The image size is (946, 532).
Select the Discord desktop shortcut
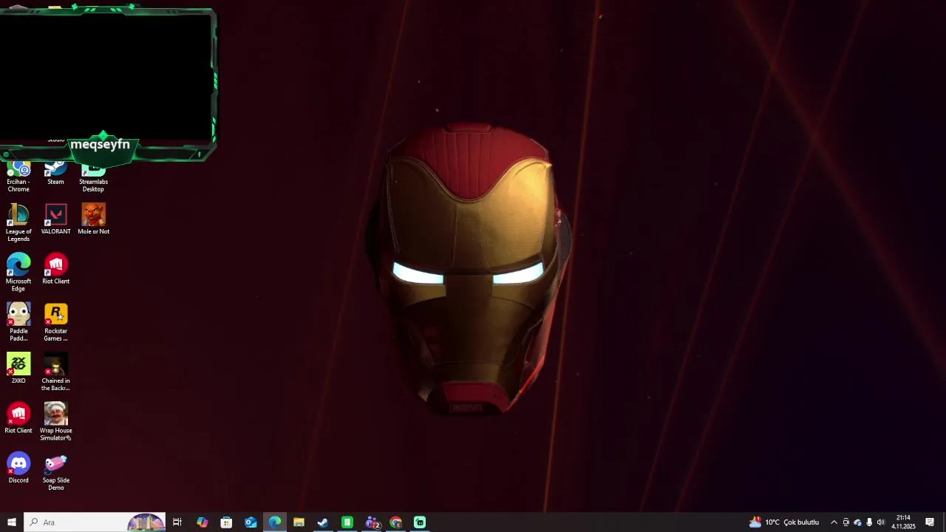pyautogui.click(x=18, y=467)
